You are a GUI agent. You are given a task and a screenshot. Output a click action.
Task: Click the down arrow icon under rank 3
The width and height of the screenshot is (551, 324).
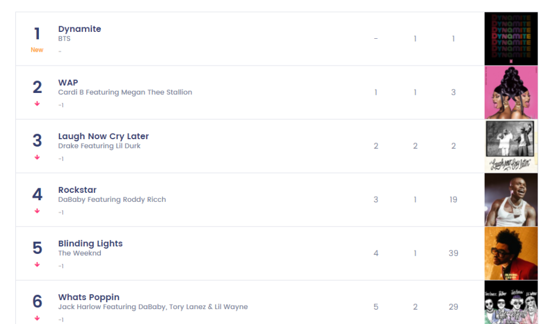(37, 157)
